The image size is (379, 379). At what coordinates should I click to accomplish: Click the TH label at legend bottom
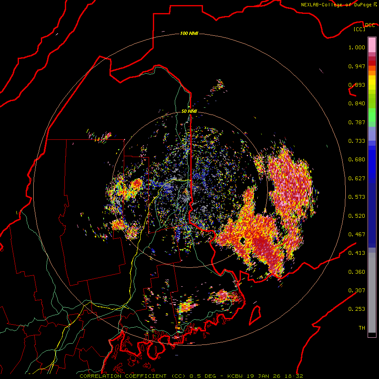(362, 328)
